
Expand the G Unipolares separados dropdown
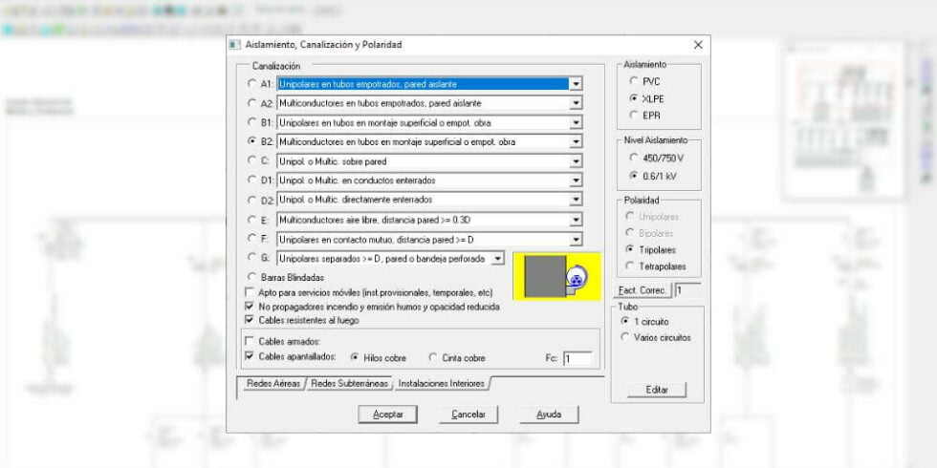(497, 259)
